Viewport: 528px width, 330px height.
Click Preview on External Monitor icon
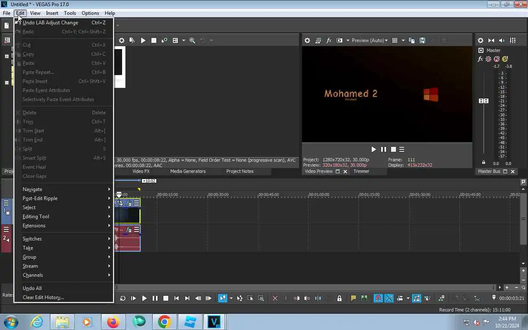[318, 40]
